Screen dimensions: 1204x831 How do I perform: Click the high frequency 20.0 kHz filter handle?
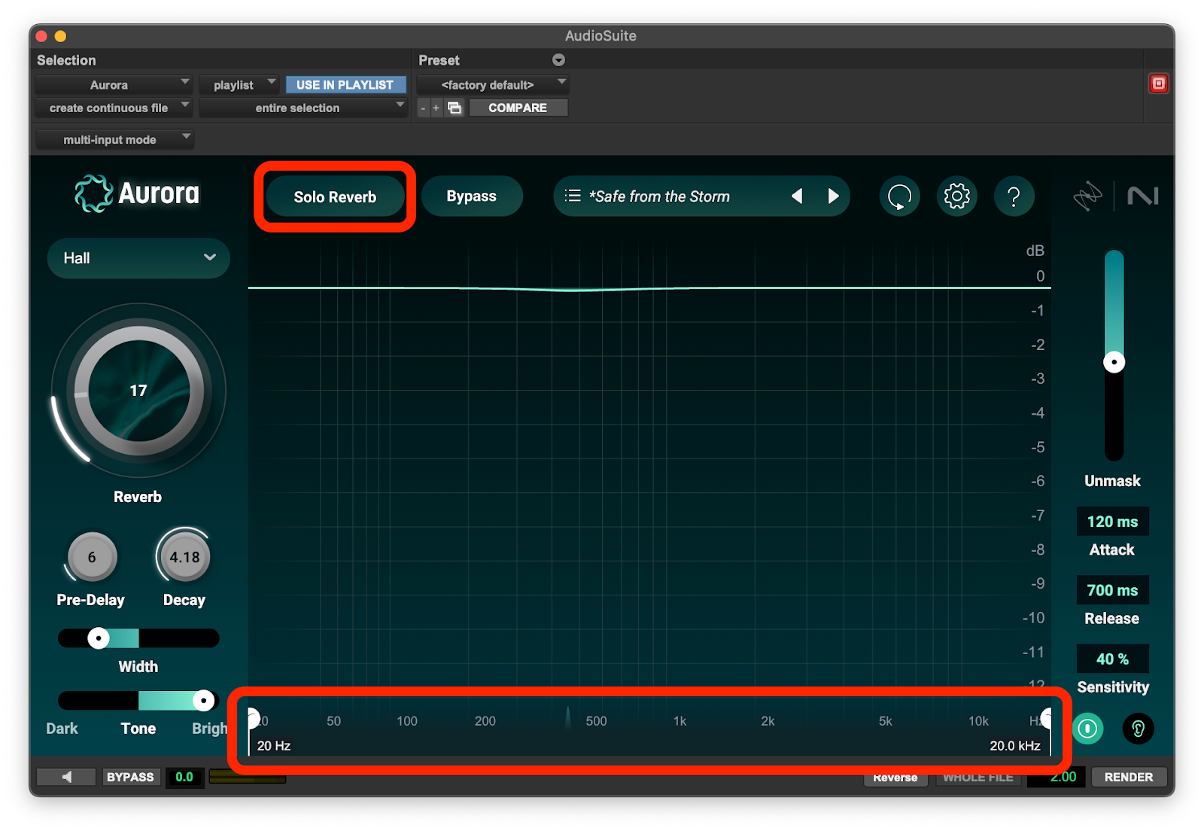(1047, 720)
